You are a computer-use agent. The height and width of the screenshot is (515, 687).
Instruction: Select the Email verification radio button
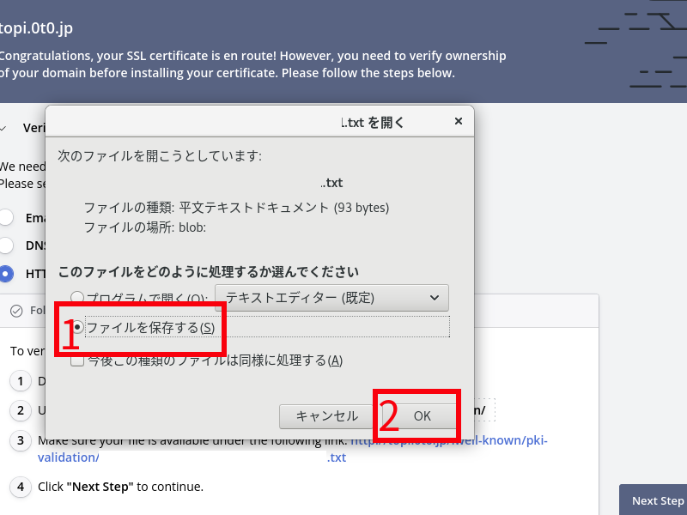click(6, 217)
